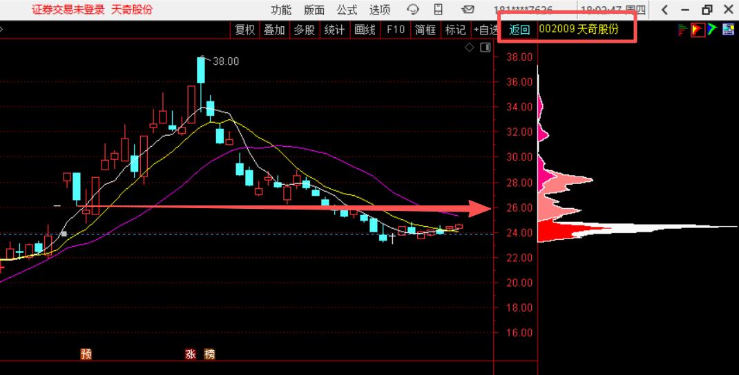The image size is (739, 375).
Task: Click the blue picture panel icon
Action: 728,30
